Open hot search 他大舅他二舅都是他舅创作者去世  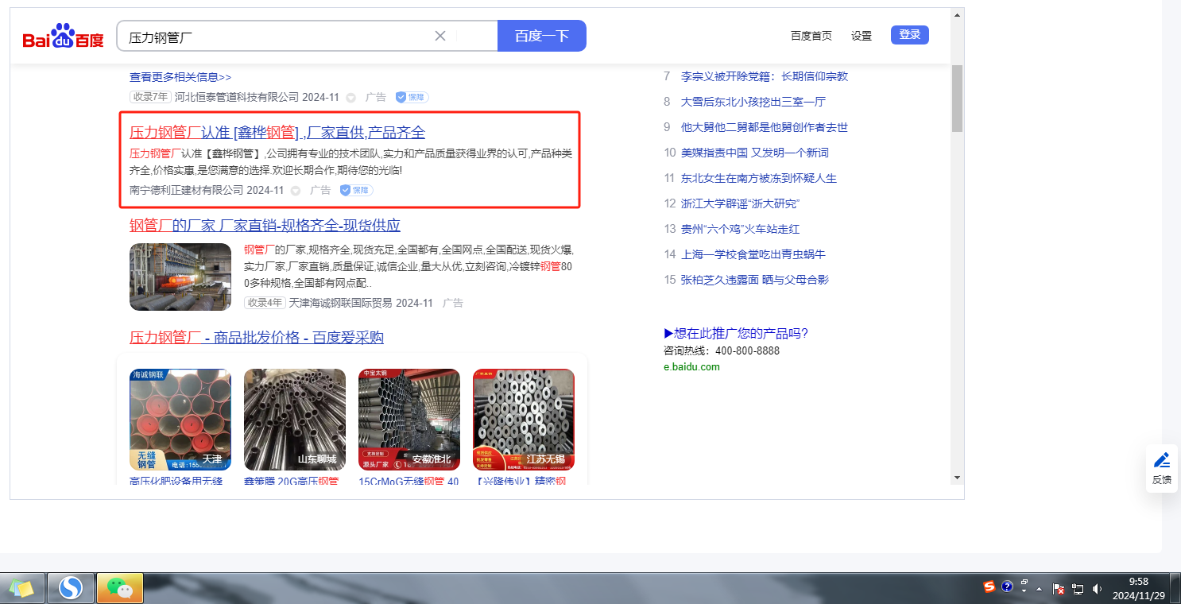point(765,127)
